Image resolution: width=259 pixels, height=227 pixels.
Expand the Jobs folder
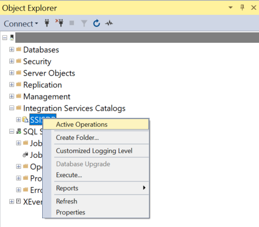(x=19, y=143)
